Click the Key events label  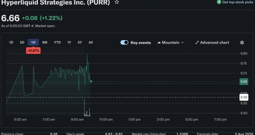tap(141, 43)
